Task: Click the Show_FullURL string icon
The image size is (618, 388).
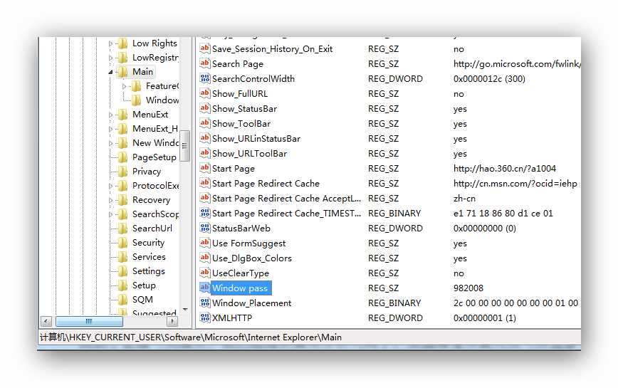Action: click(x=204, y=93)
